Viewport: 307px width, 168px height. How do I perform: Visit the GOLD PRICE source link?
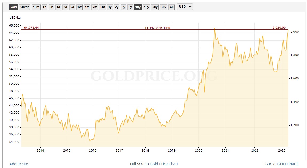(x=288, y=164)
